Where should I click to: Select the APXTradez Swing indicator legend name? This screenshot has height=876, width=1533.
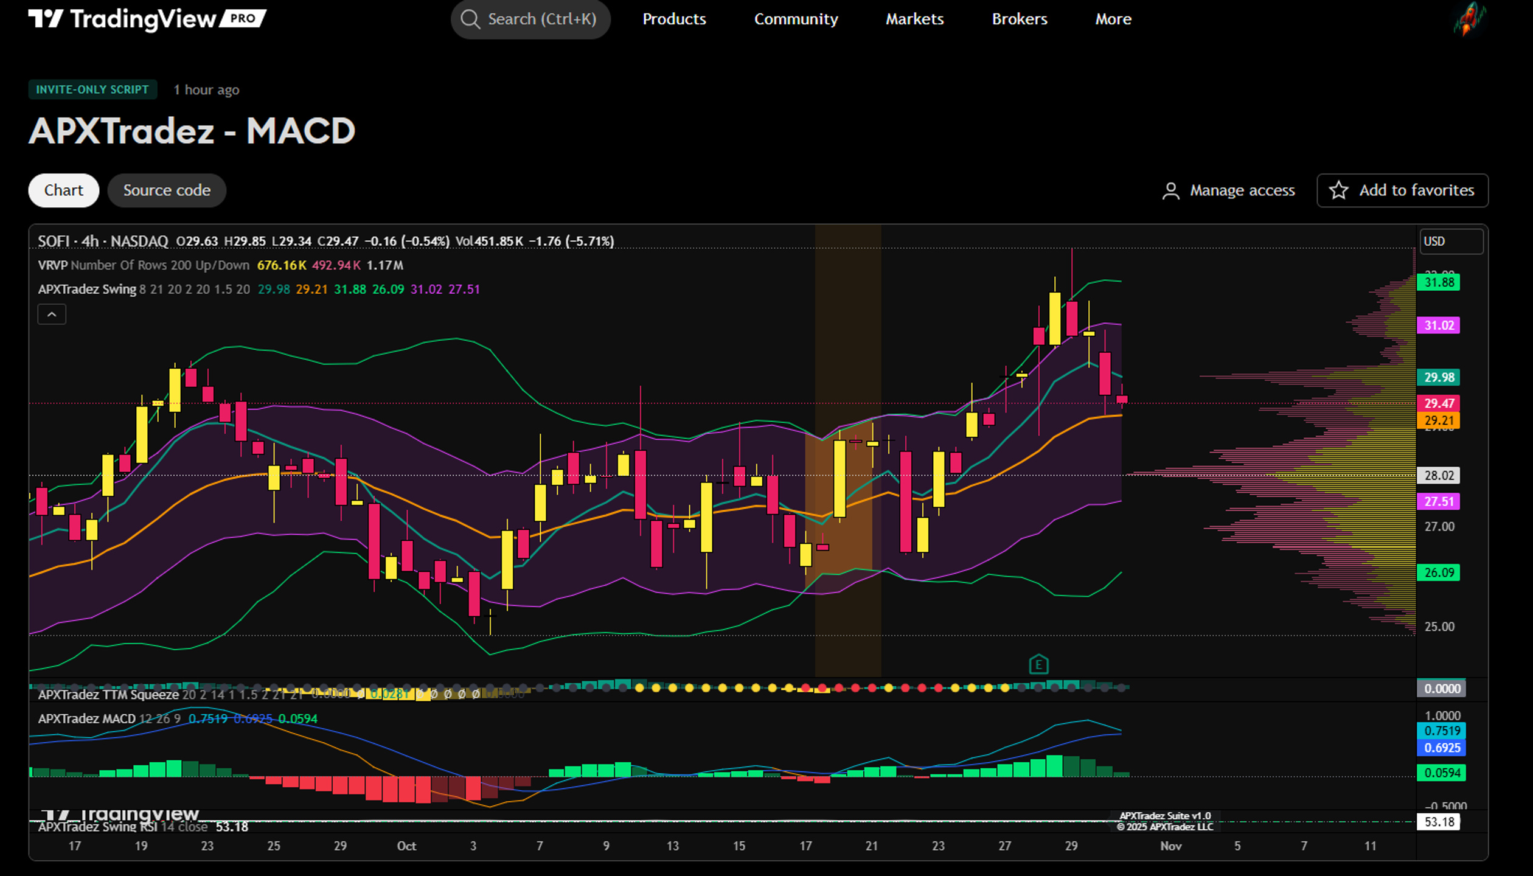[87, 290]
